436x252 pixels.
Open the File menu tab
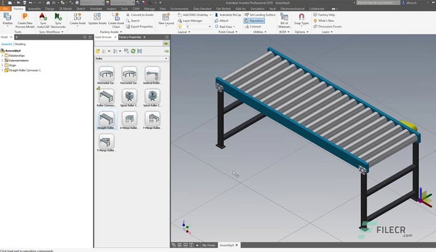pyautogui.click(x=5, y=9)
